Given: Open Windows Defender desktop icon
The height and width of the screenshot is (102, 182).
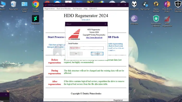Looking at the screenshot, I should [x=178, y=7].
